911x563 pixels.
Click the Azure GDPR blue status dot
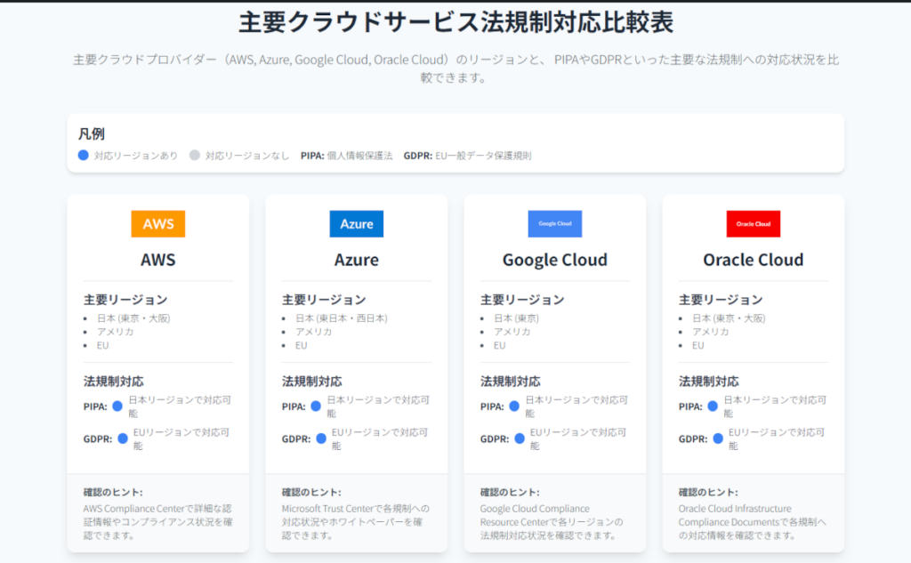click(x=321, y=438)
